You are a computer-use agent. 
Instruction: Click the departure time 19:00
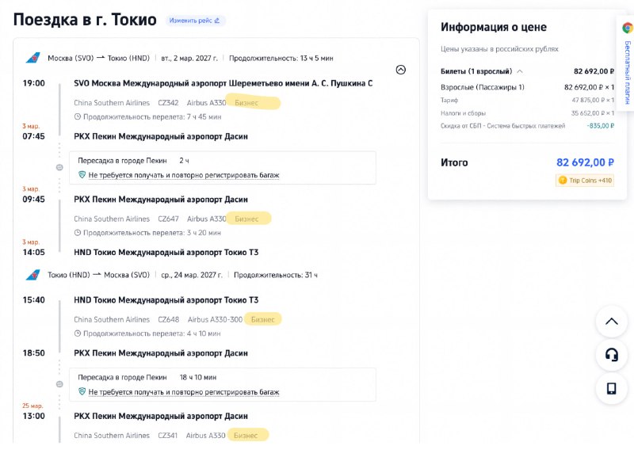pyautogui.click(x=33, y=83)
